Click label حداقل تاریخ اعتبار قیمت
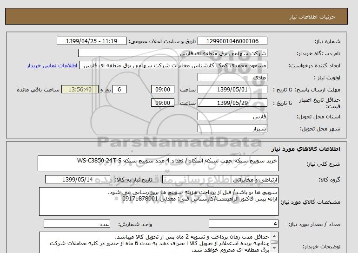Screen dimensions: 358x253 320,103
